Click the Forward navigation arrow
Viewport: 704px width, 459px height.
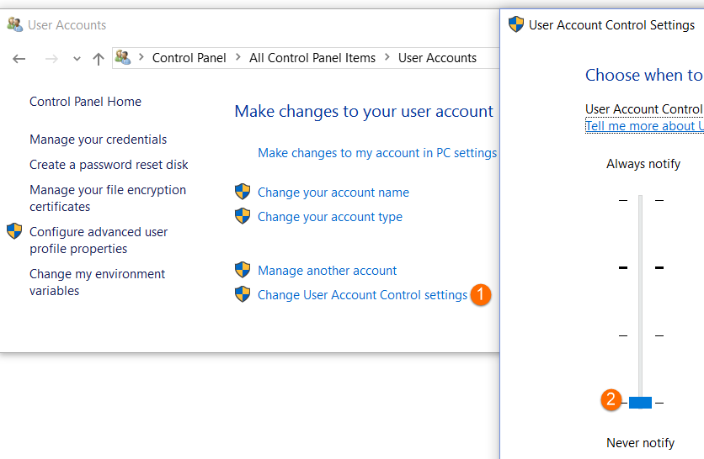[51, 59]
